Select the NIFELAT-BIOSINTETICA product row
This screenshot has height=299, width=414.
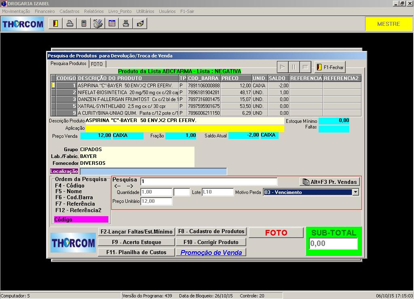point(206,93)
